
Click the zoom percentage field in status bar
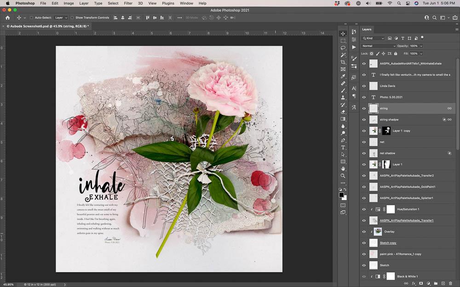[8, 284]
